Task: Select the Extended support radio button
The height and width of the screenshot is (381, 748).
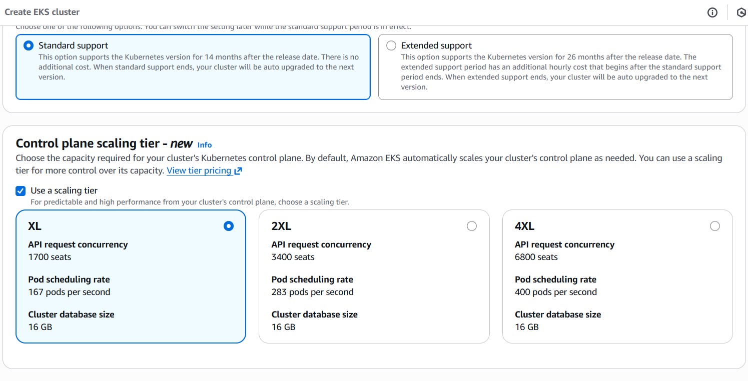Action: tap(391, 45)
